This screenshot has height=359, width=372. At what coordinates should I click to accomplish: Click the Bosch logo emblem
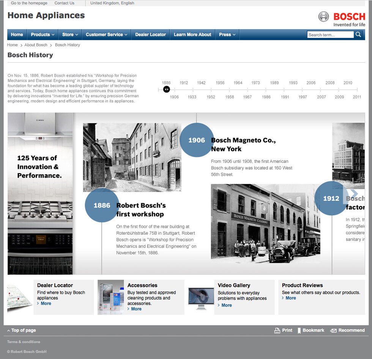coord(323,17)
